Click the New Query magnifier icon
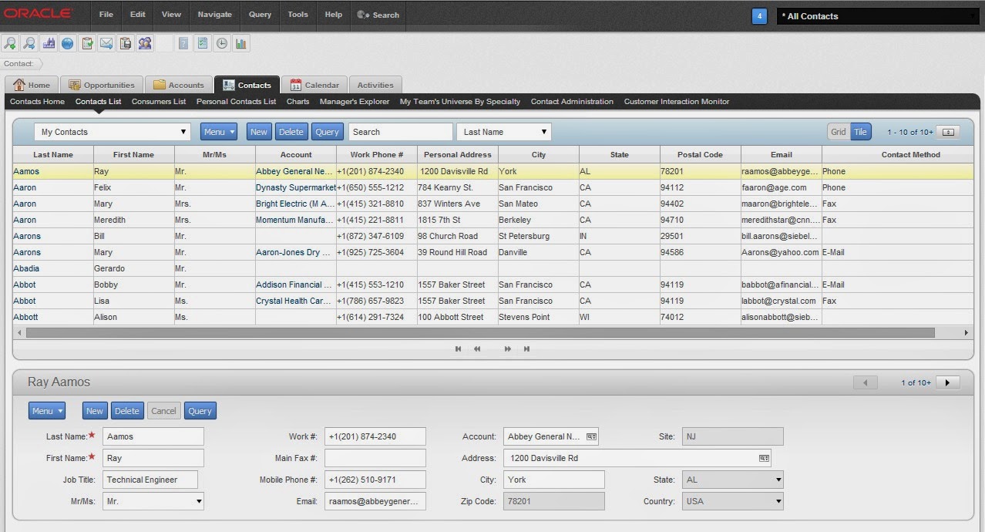Image resolution: width=985 pixels, height=532 pixels. [10, 43]
